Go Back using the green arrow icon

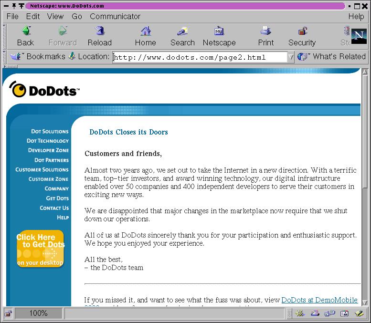[26, 31]
